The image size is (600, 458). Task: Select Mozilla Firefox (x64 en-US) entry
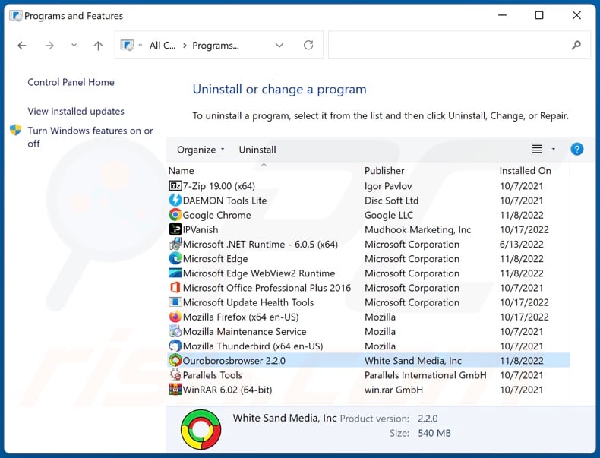pos(369,317)
